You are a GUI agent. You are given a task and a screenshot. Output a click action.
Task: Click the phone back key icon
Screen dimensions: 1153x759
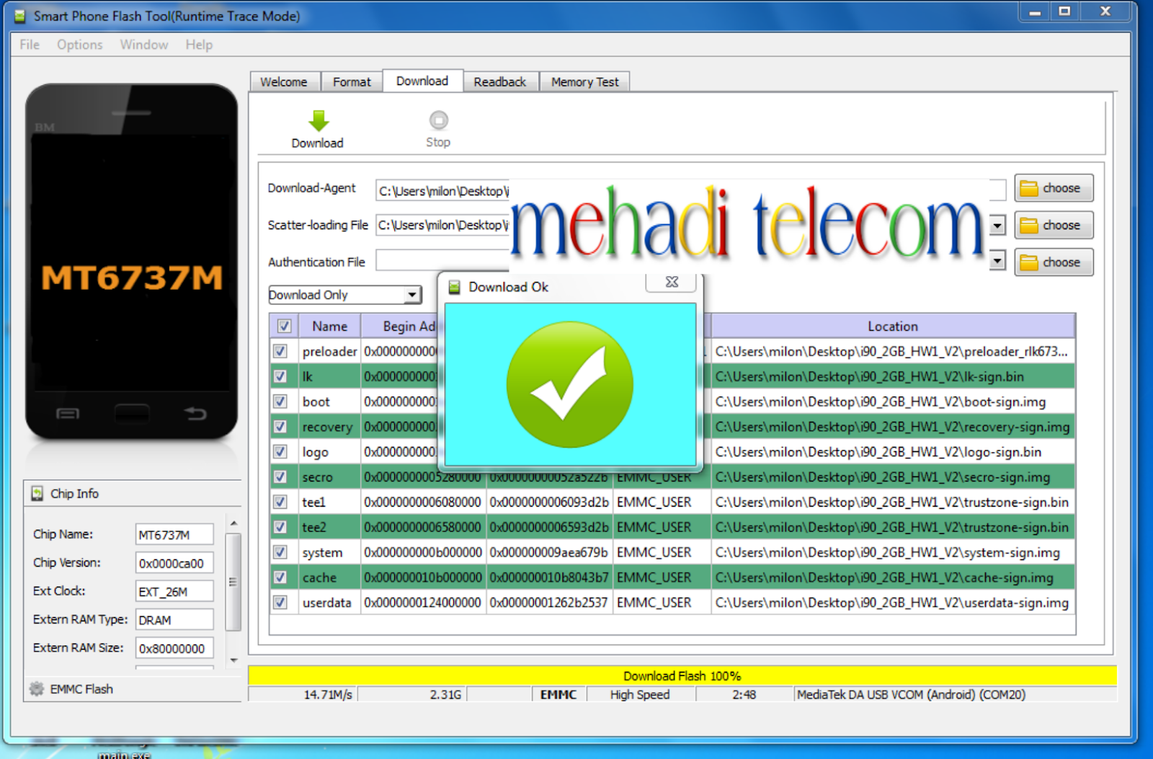click(195, 414)
